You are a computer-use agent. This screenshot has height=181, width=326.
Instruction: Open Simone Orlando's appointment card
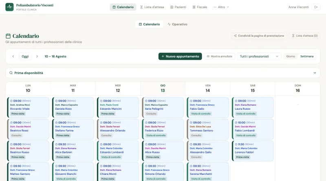163,172
